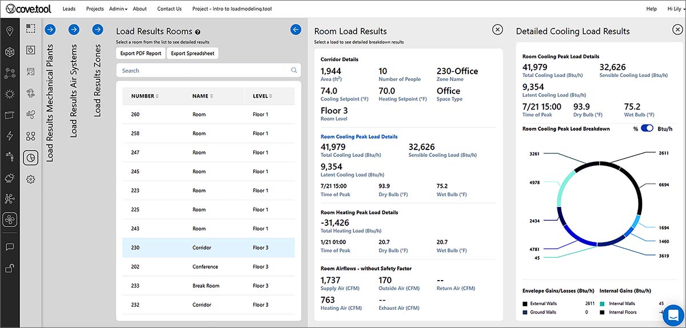Expand Load Results Air Systems panel arrow
The image size is (686, 328).
tap(73, 30)
